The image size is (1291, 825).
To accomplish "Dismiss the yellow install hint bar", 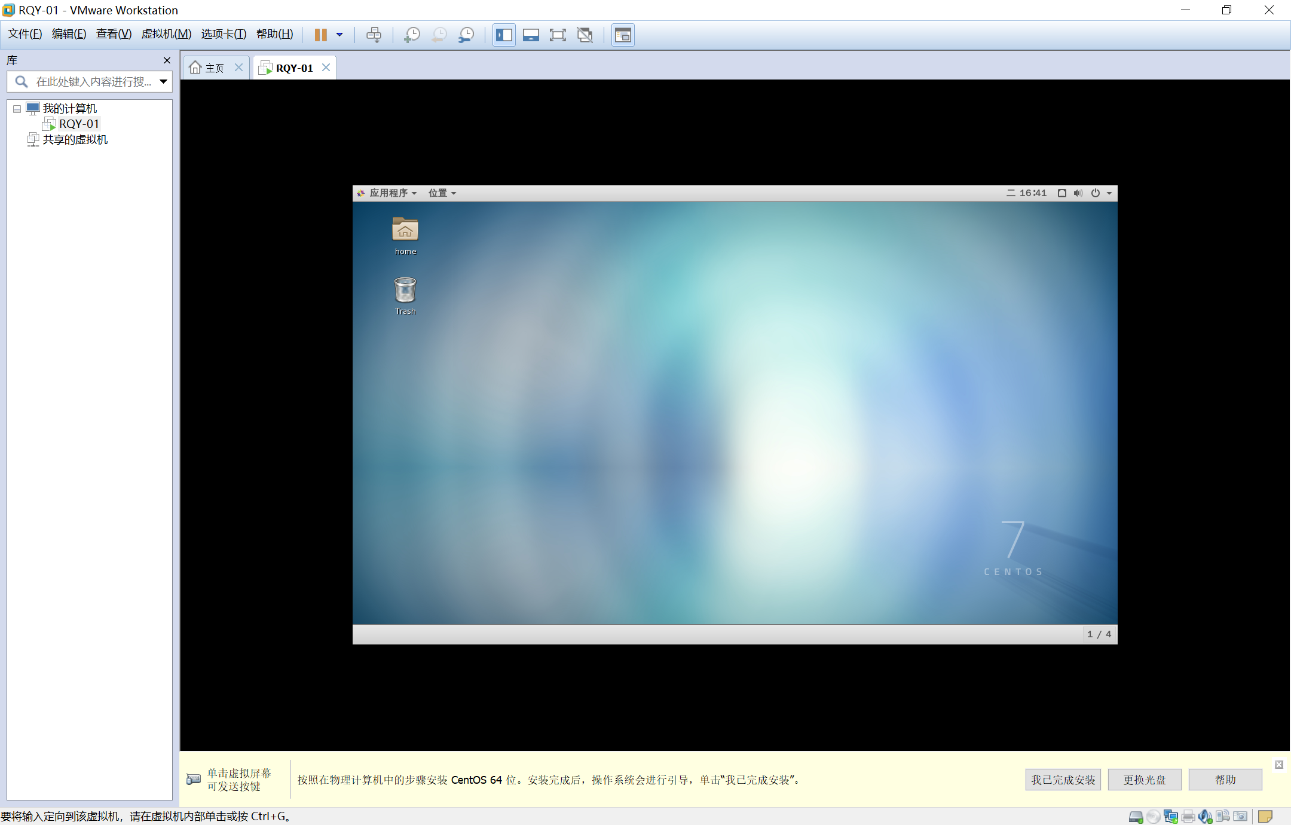I will [x=1279, y=765].
